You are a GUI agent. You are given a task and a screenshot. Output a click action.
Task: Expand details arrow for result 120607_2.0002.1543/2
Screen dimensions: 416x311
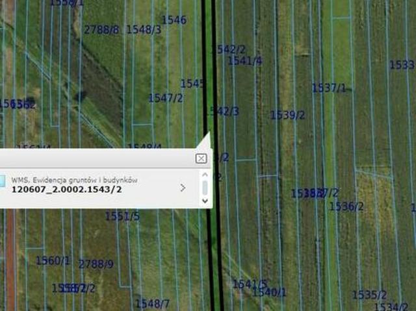[x=183, y=188]
